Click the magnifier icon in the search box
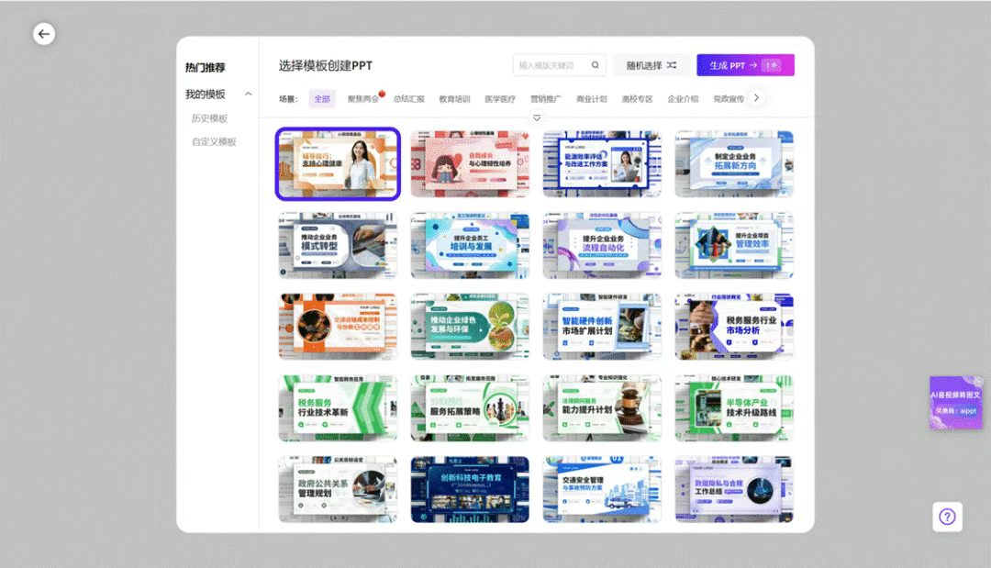 595,65
